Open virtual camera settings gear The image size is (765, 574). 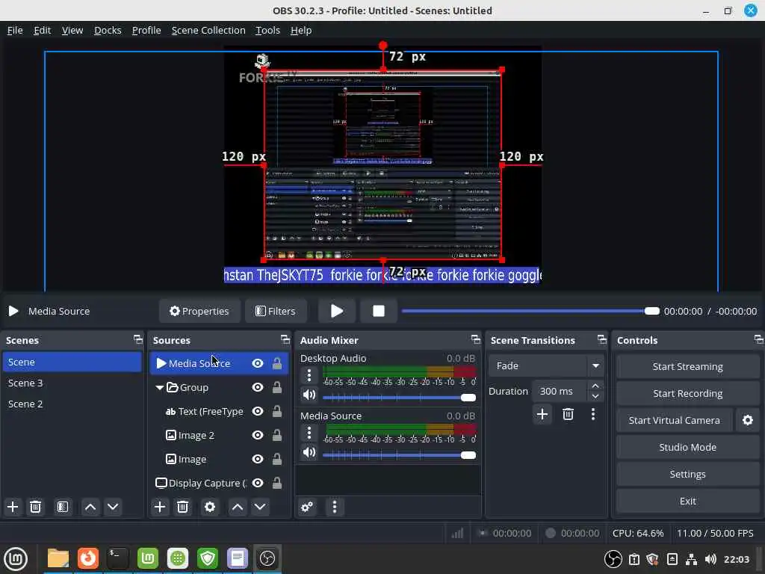[x=747, y=420]
